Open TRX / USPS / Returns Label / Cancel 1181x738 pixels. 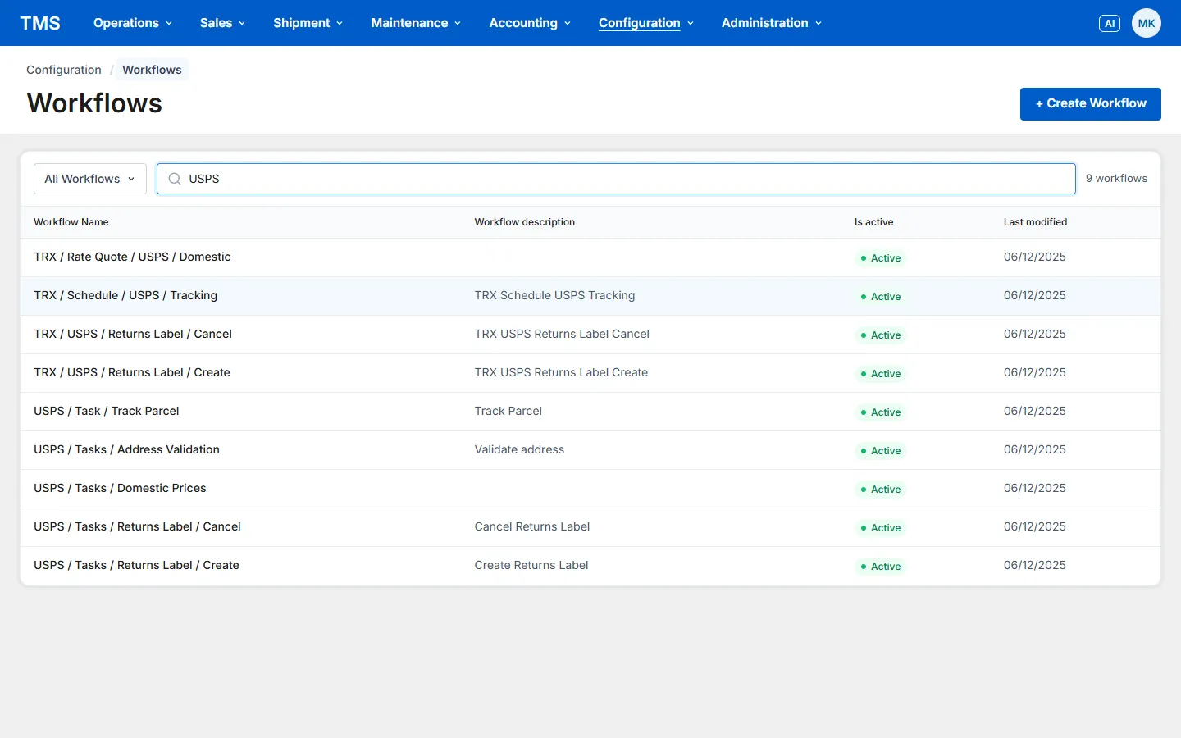(x=133, y=334)
